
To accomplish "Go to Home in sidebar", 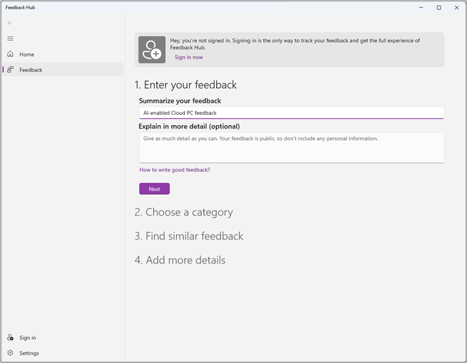I will coord(63,54).
